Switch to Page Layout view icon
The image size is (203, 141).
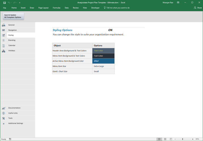pos(165,139)
